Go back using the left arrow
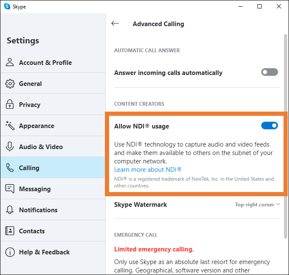 click(x=115, y=24)
